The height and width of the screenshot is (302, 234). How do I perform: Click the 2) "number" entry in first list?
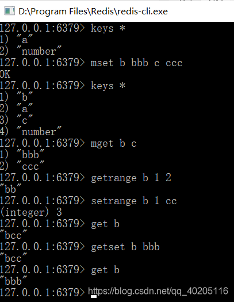pos(30,51)
